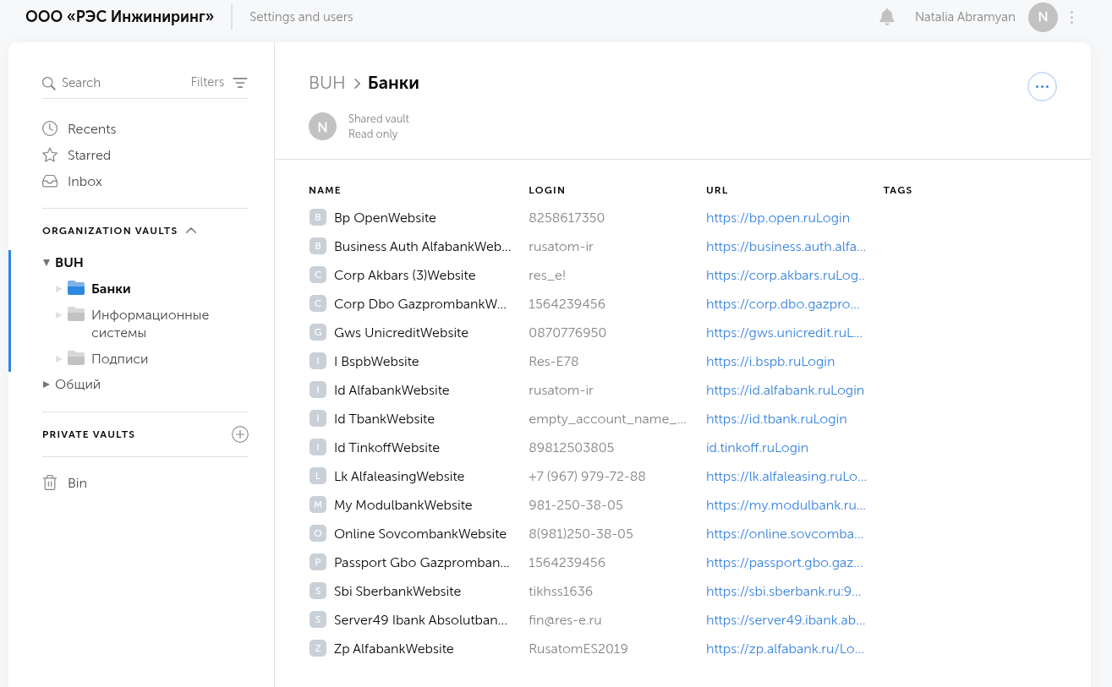The height and width of the screenshot is (687, 1112).
Task: Open the Inbox tray icon
Action: point(50,182)
